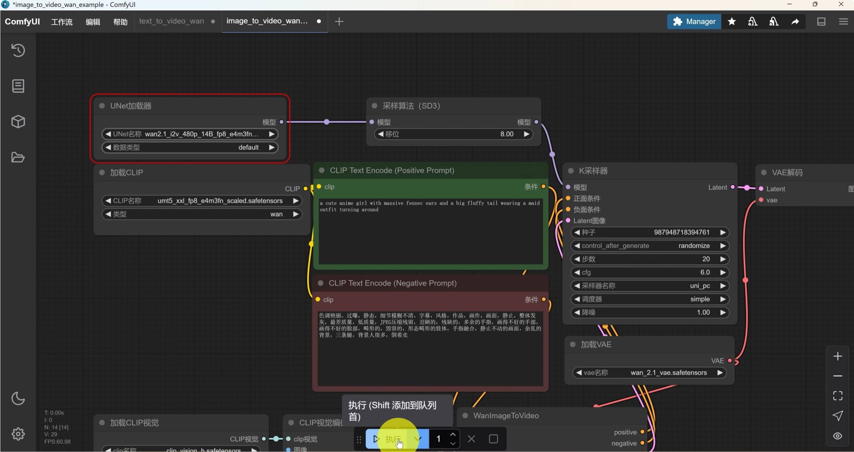Click the share arrow icon in top toolbar
This screenshot has height=452, width=854.
[x=795, y=22]
